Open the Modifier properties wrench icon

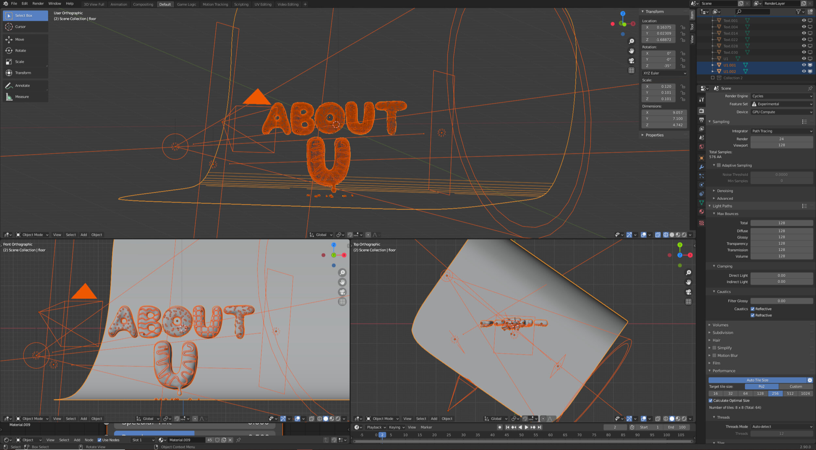pyautogui.click(x=701, y=167)
